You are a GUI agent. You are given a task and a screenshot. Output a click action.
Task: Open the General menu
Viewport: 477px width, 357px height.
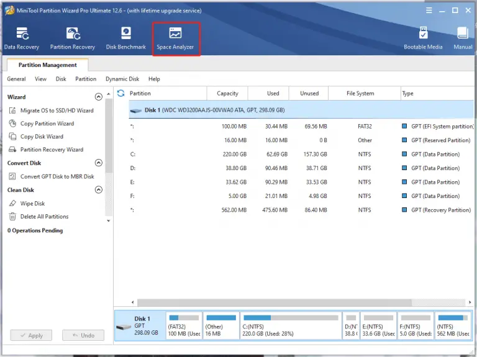16,79
